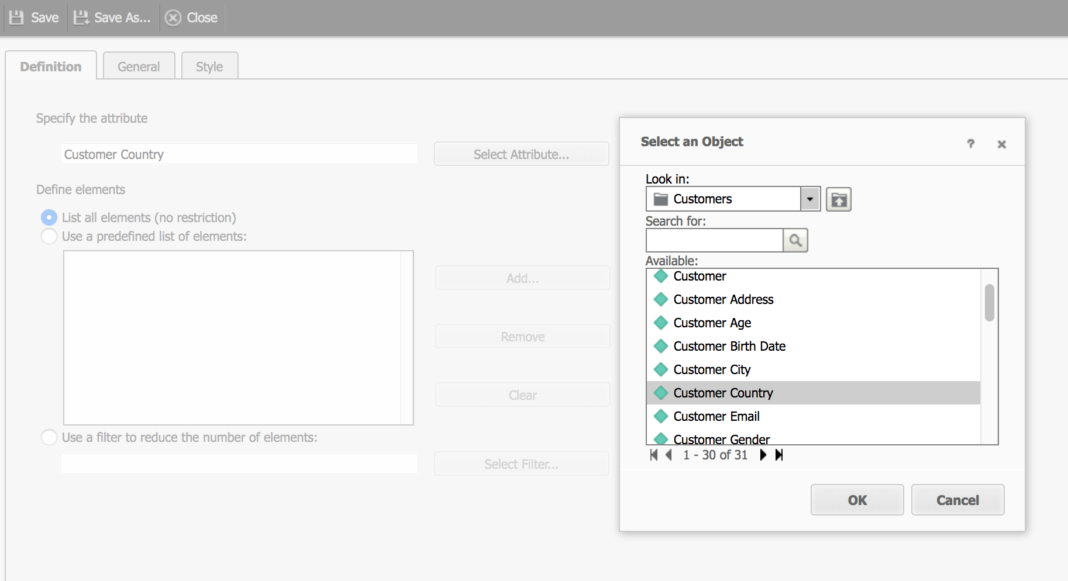Click inside the predefined elements list box
The image size is (1068, 581).
(238, 338)
